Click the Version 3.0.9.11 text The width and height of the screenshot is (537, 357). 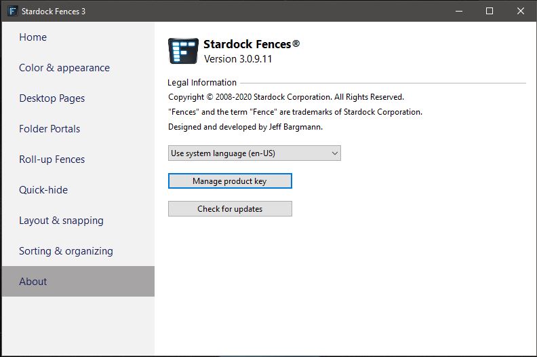pos(238,59)
